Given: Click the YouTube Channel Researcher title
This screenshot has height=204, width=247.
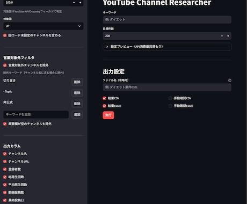Looking at the screenshot, I should click(x=157, y=3).
